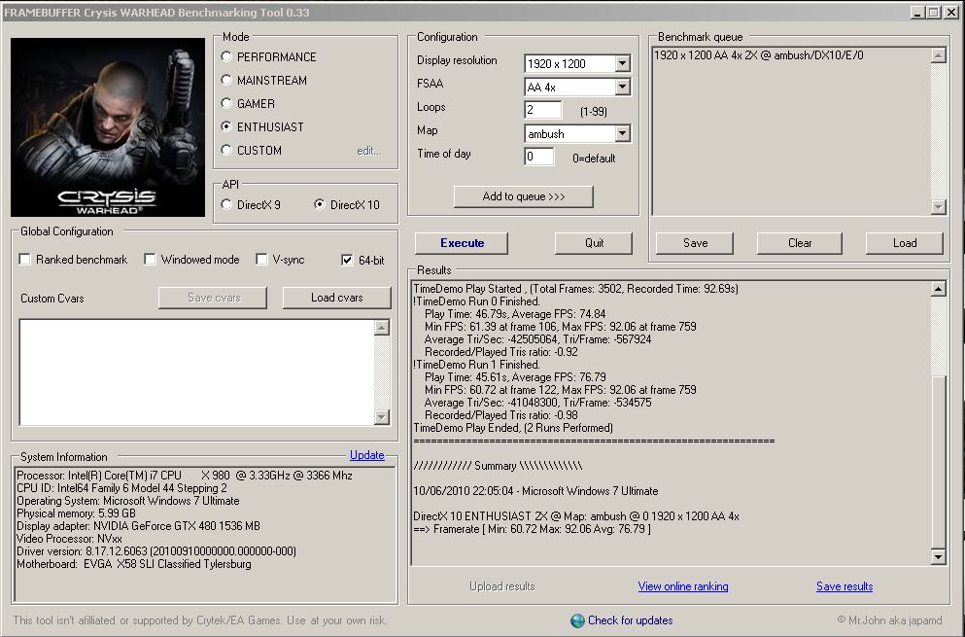Save the benchmark queue

(x=695, y=243)
